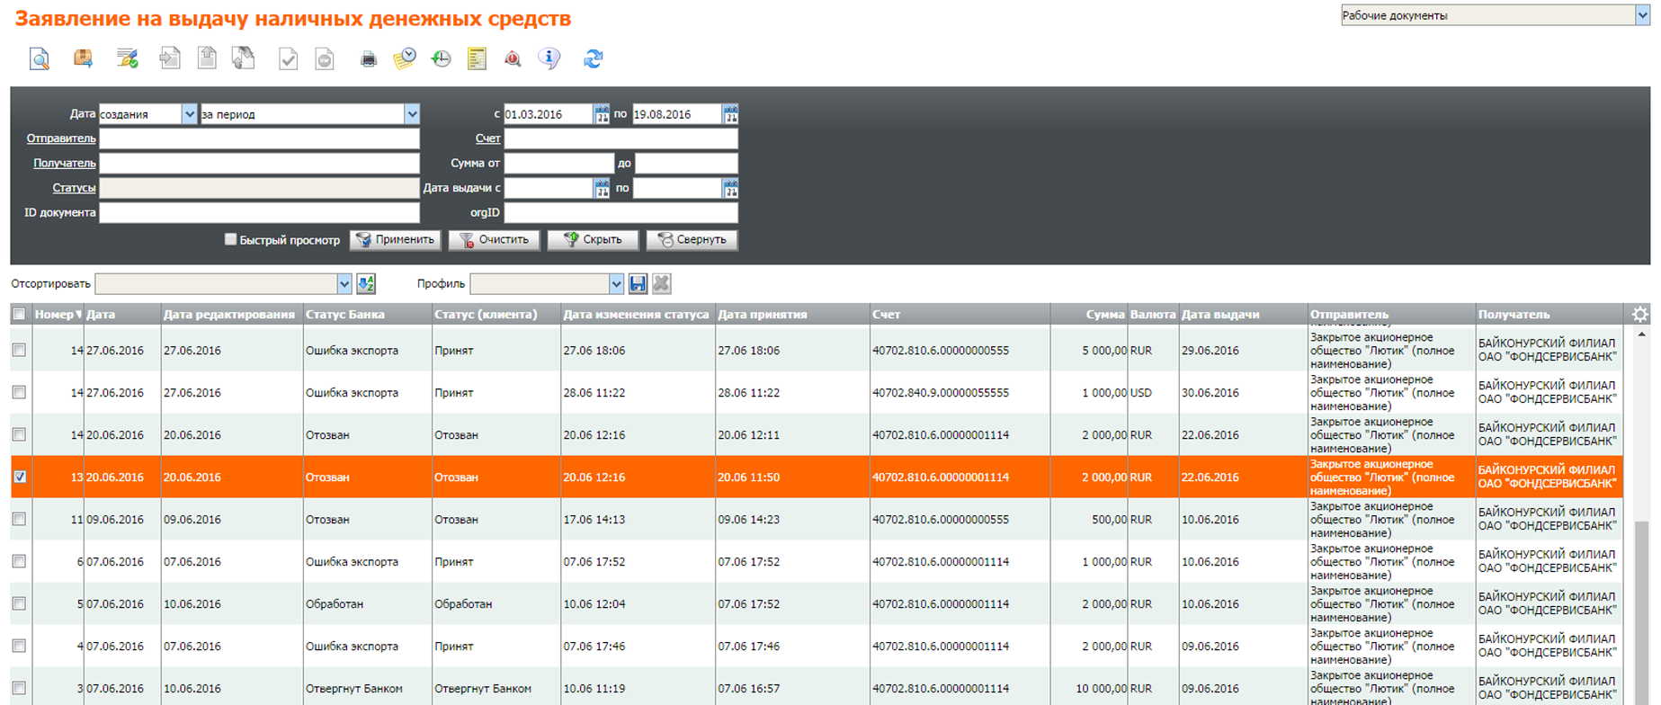Click the notes with clock icon
1661x705 pixels.
[405, 59]
